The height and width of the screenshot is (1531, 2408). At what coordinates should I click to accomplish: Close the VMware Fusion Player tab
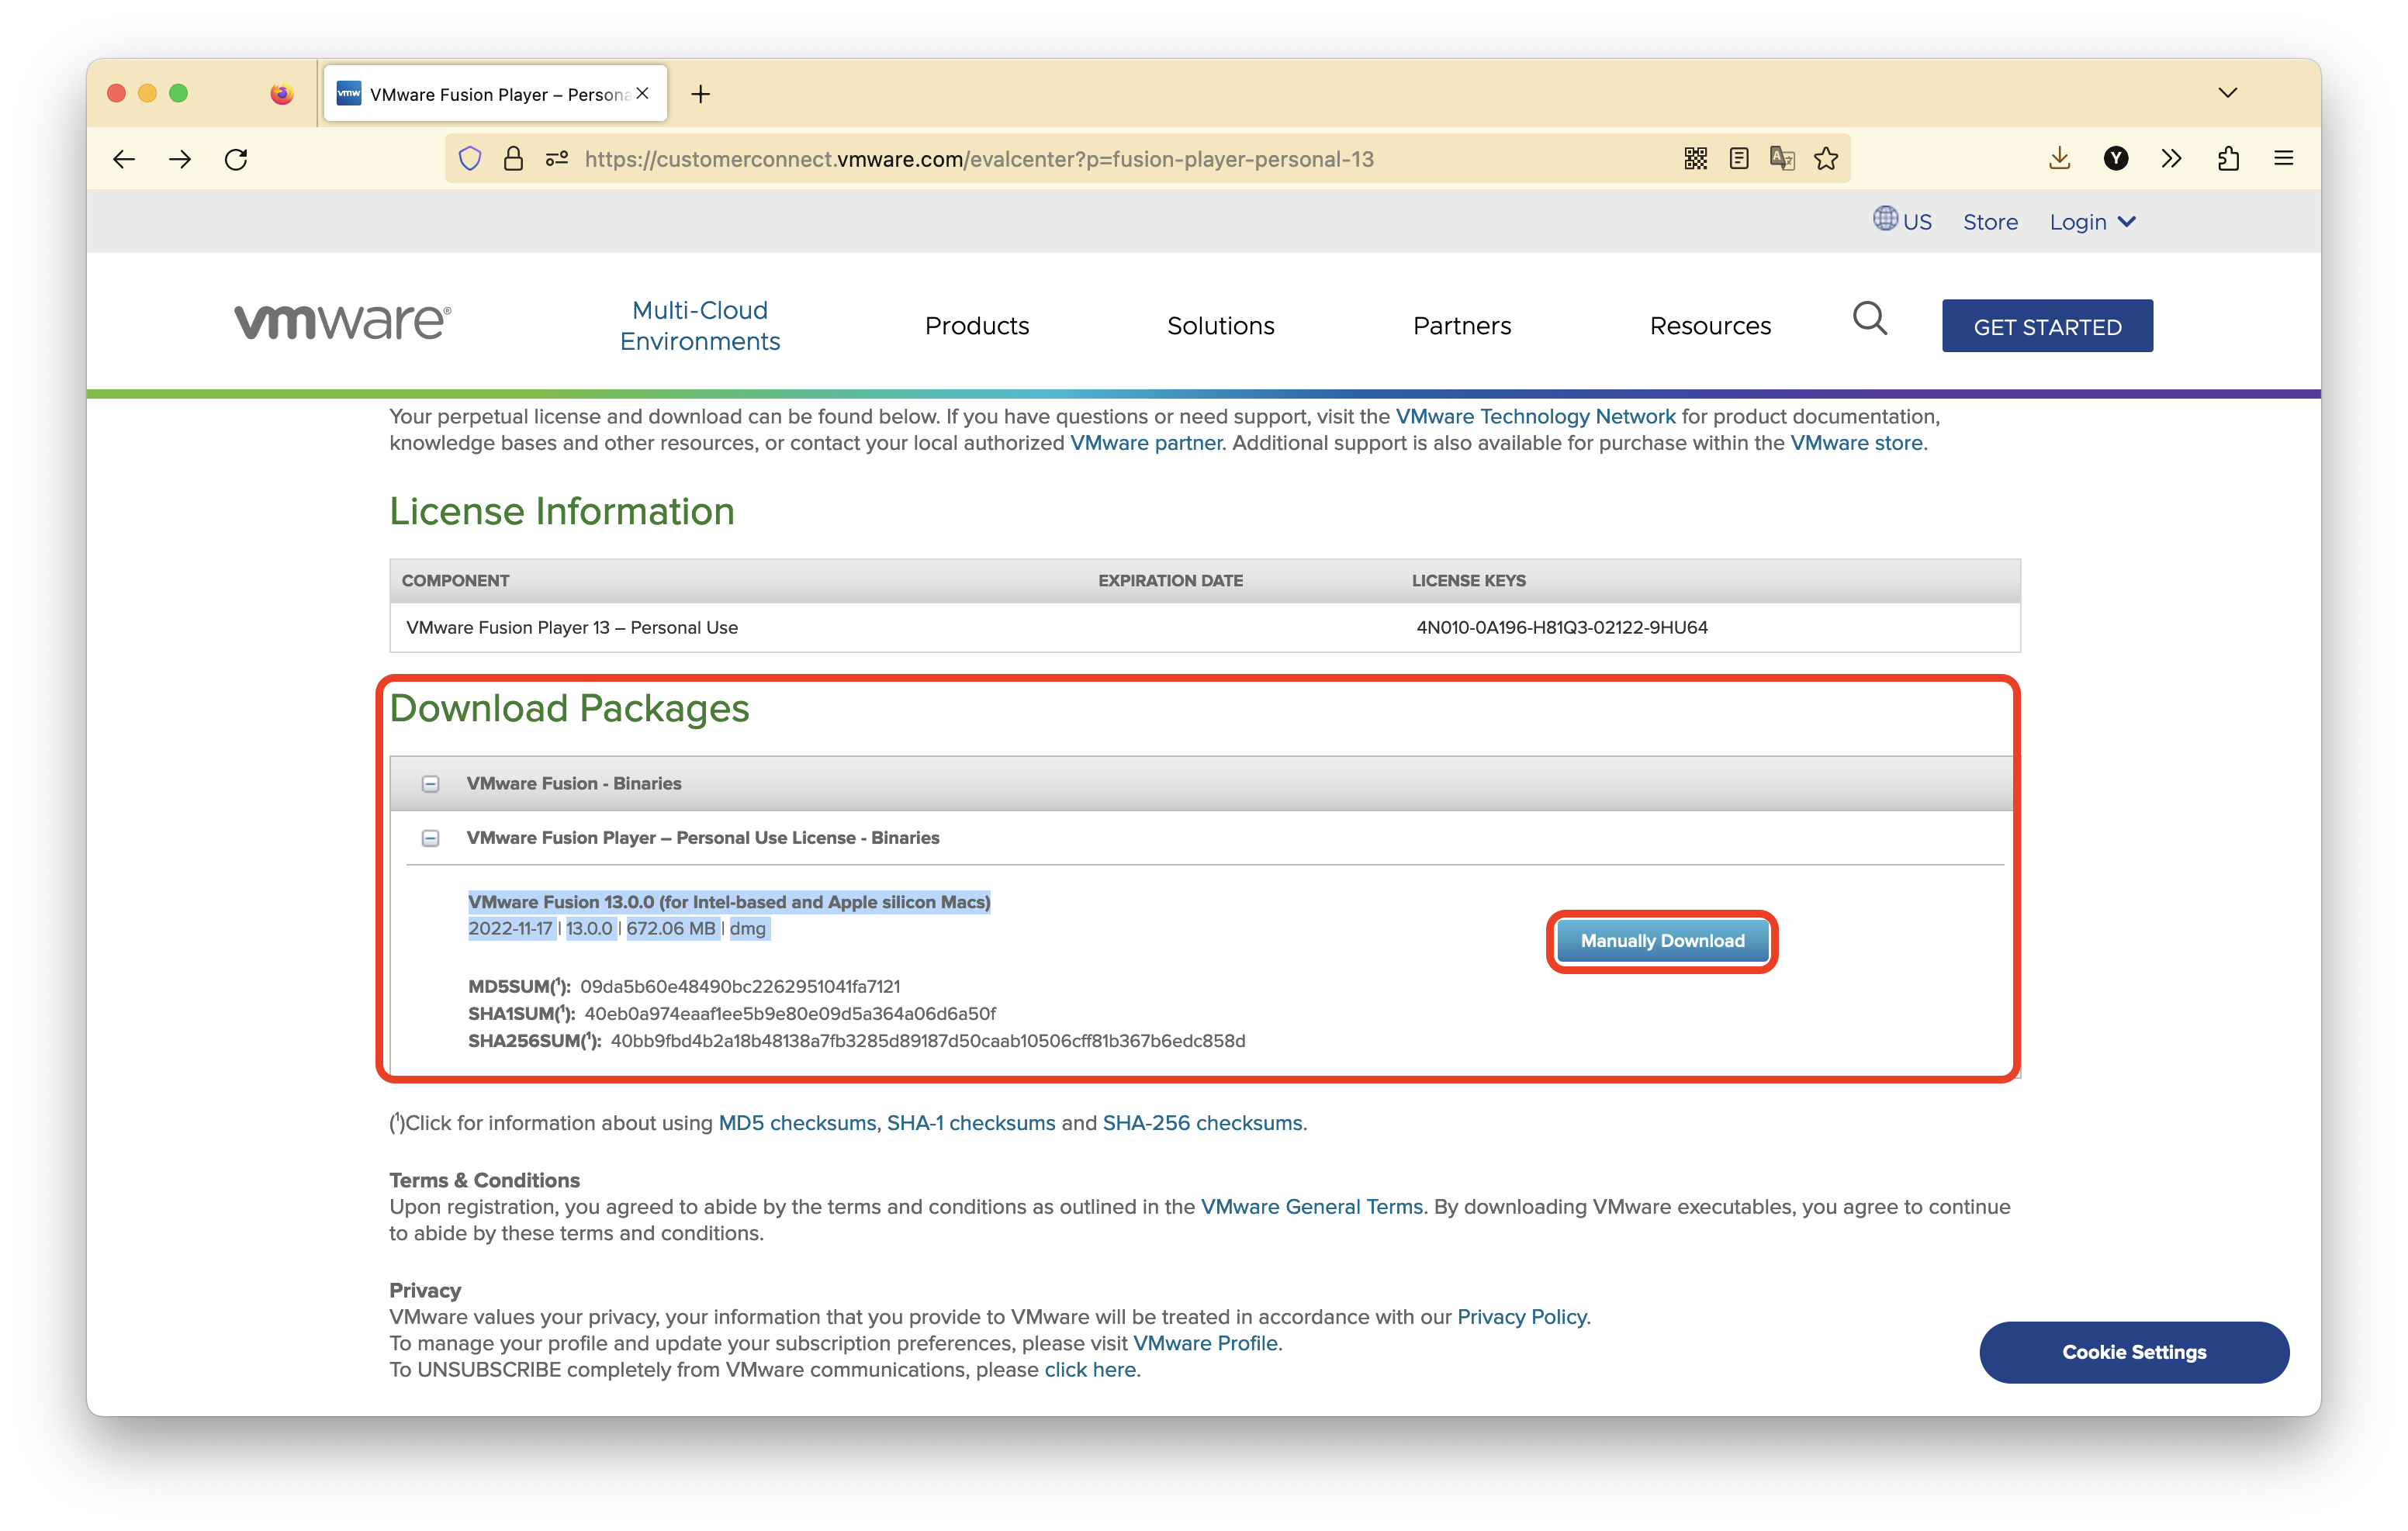point(643,93)
